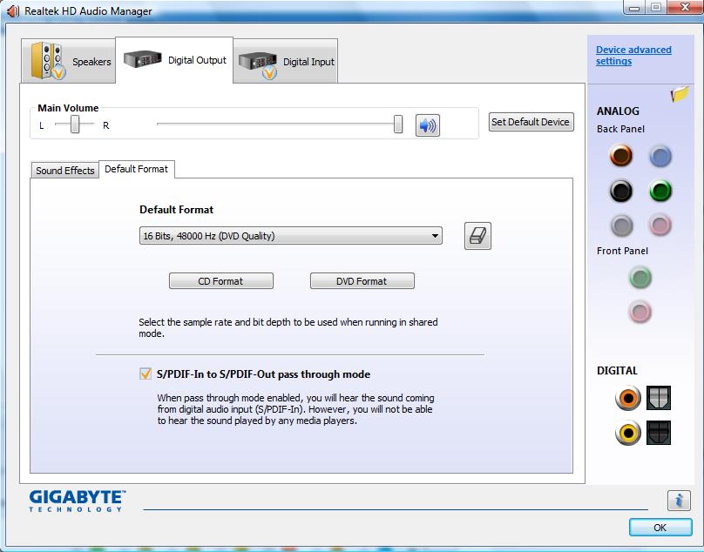
Task: Apply the CD Format preset
Action: (221, 281)
